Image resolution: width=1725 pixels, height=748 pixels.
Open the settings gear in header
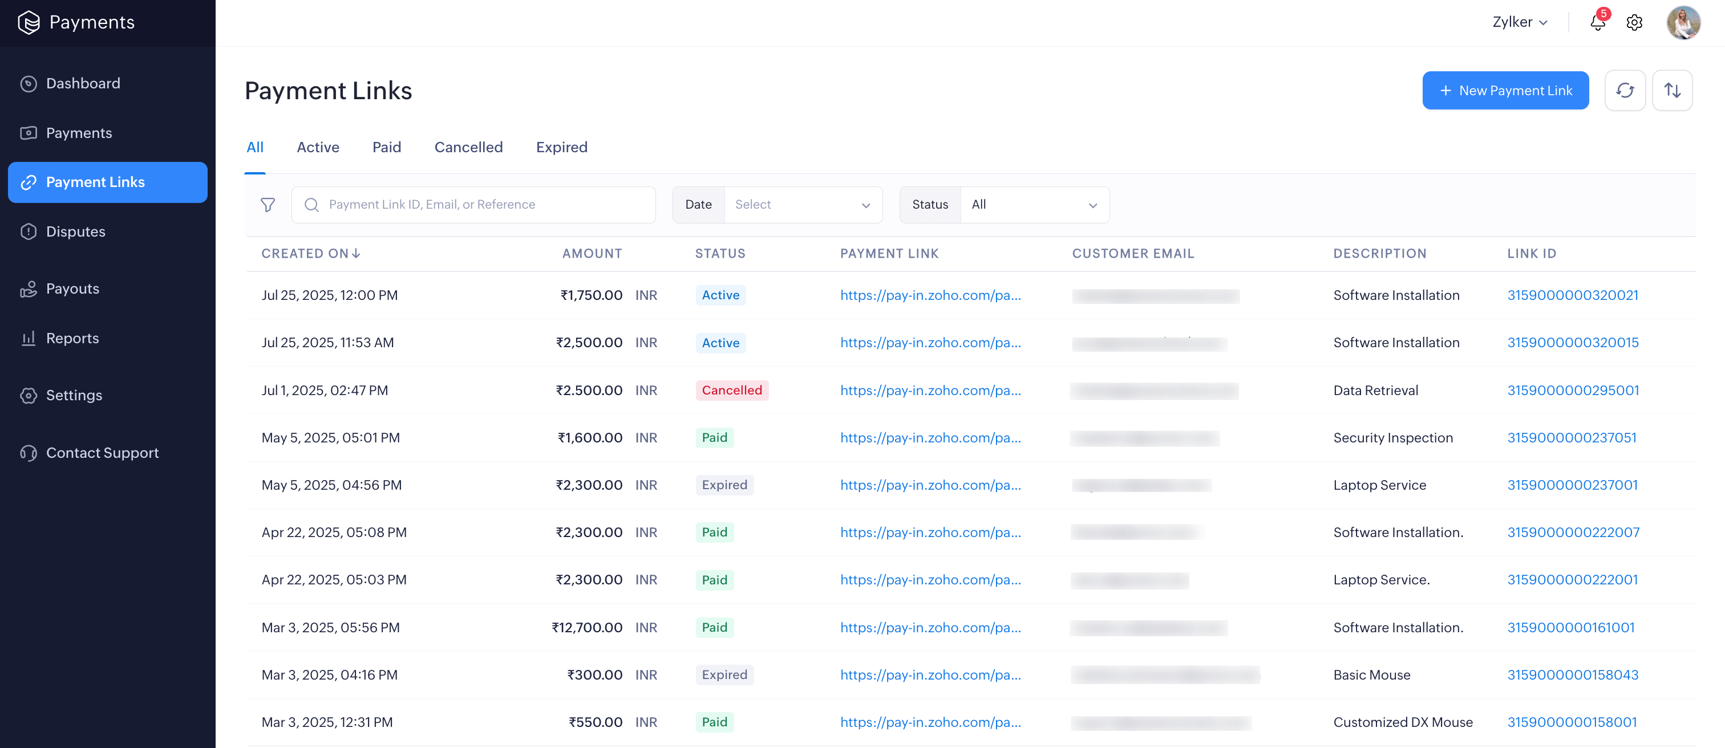[1634, 23]
